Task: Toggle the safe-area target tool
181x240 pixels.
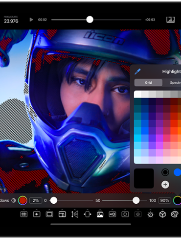Action: (125, 214)
